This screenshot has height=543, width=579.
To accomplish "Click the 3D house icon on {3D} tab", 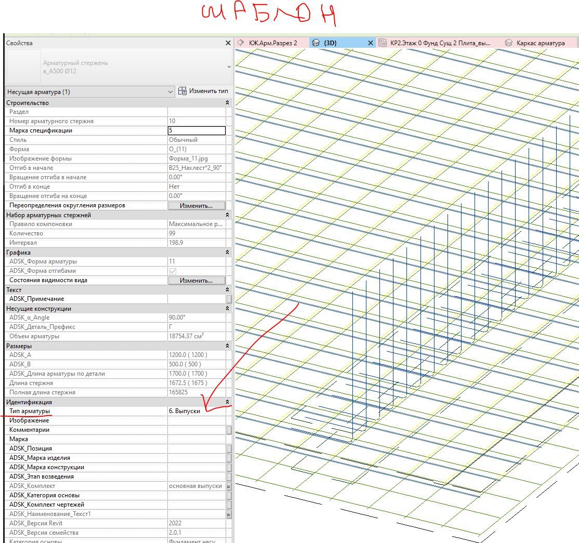I will point(315,43).
